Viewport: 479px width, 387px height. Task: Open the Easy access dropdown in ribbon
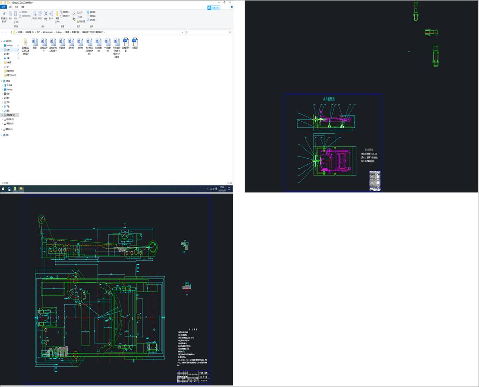tap(65, 16)
